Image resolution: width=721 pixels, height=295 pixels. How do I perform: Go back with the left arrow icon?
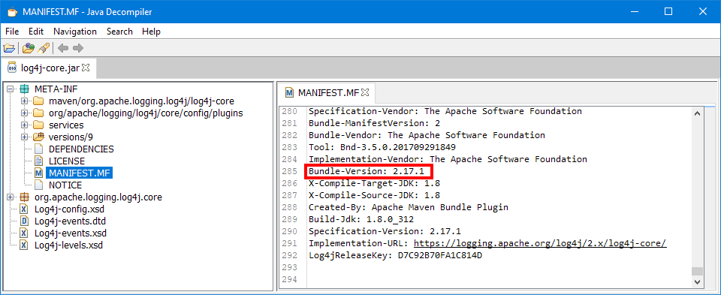(x=63, y=48)
